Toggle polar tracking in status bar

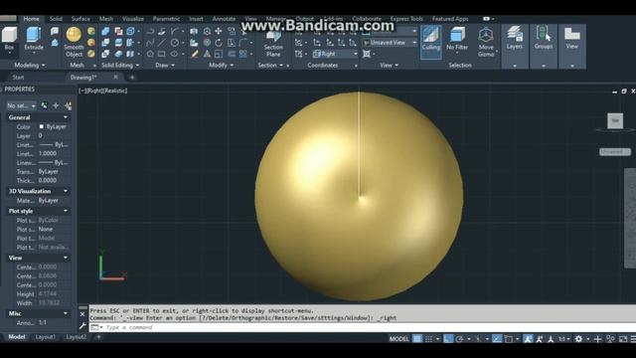click(459, 338)
